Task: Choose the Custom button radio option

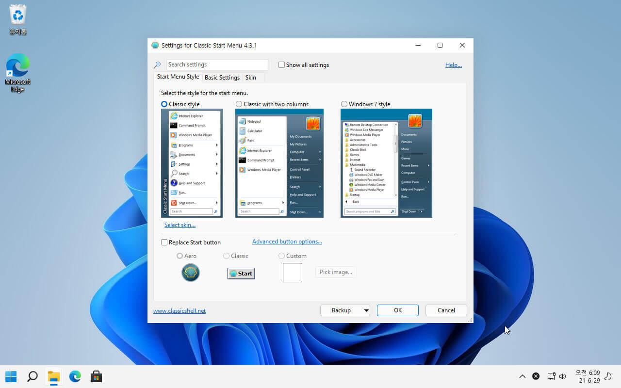Action: click(282, 256)
